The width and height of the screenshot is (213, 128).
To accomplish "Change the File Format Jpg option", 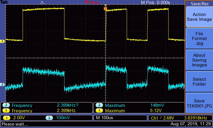I will tap(199, 38).
